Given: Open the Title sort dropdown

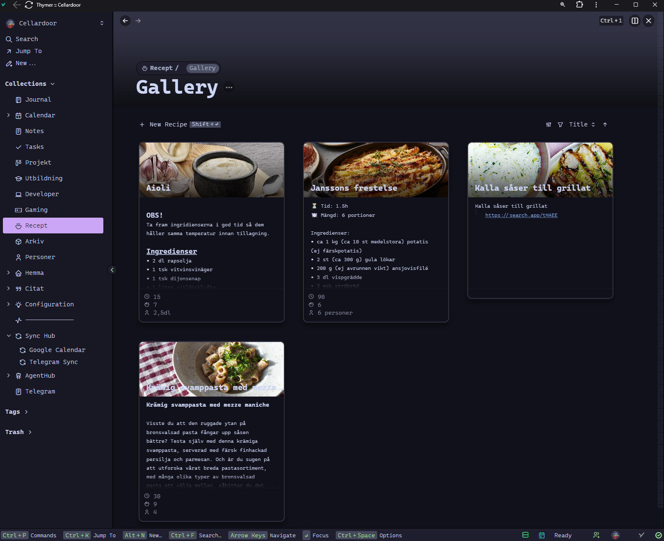Looking at the screenshot, I should click(582, 124).
